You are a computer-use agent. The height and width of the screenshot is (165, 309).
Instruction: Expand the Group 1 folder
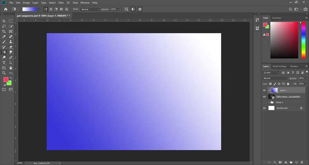click(x=269, y=102)
